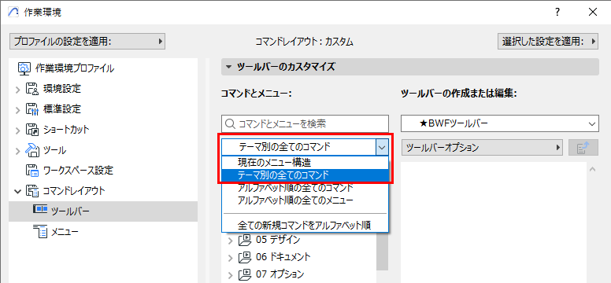Select ショートカット label in the tree

pyautogui.click(x=66, y=130)
